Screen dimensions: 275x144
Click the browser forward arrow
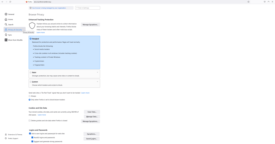click(x=6, y=2)
